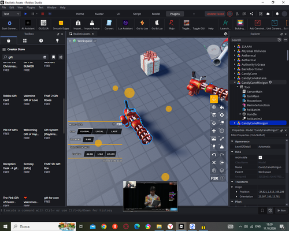
Task: Collapse the Tool node in Explorer
Action: [x=238, y=87]
